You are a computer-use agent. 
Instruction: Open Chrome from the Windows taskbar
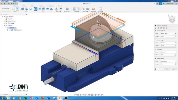pos(20,98)
